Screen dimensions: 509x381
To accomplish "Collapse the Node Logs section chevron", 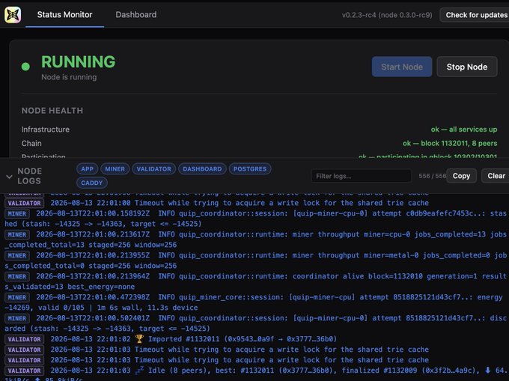I will pos(10,177).
